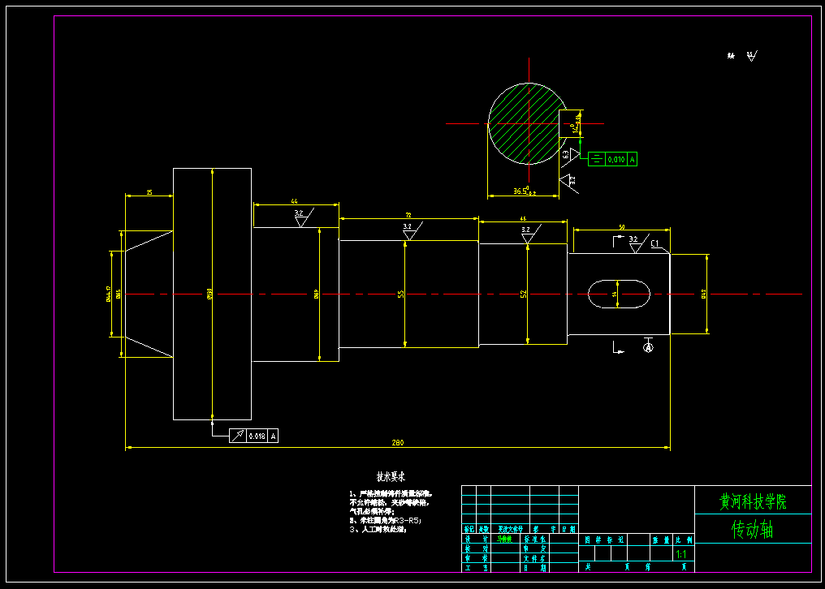Select the green 0.010 symmetry tolerance value
Image resolution: width=825 pixels, height=589 pixels.
(616, 159)
